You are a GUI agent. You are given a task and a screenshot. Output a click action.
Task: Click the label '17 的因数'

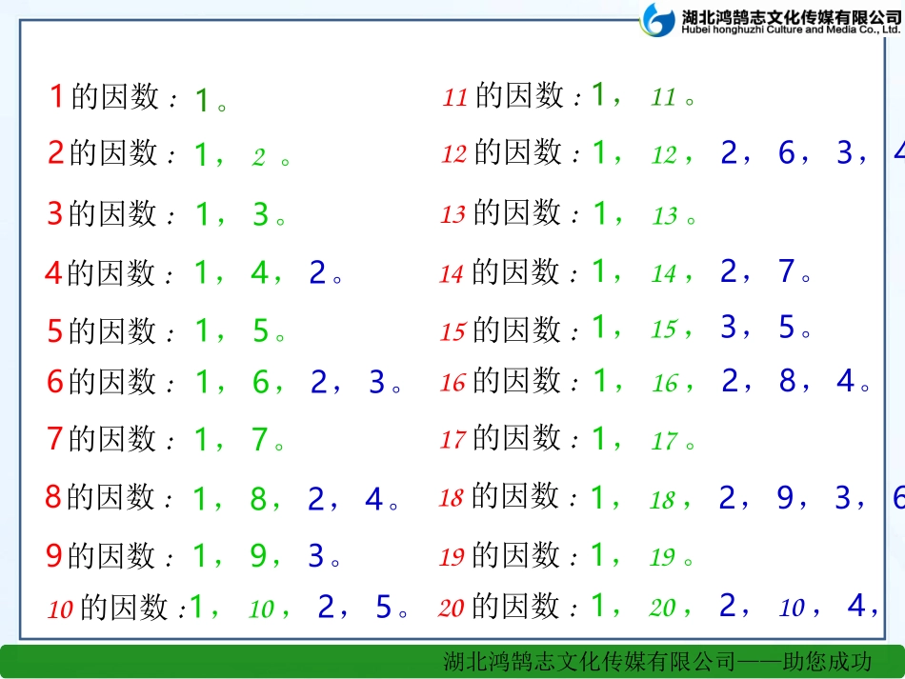500,438
